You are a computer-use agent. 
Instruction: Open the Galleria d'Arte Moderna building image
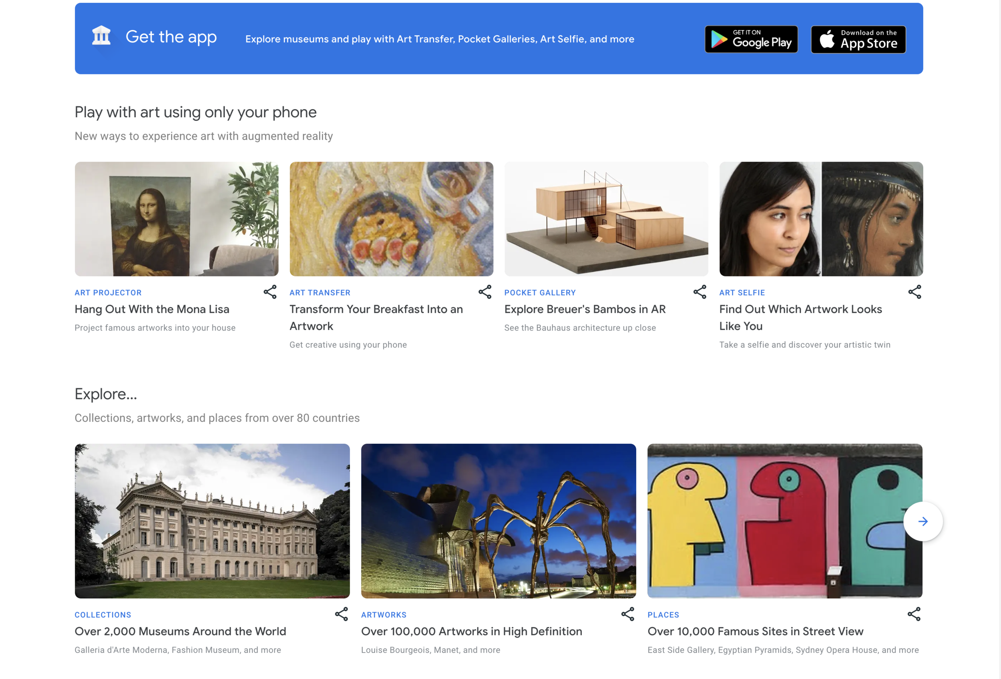pyautogui.click(x=212, y=521)
